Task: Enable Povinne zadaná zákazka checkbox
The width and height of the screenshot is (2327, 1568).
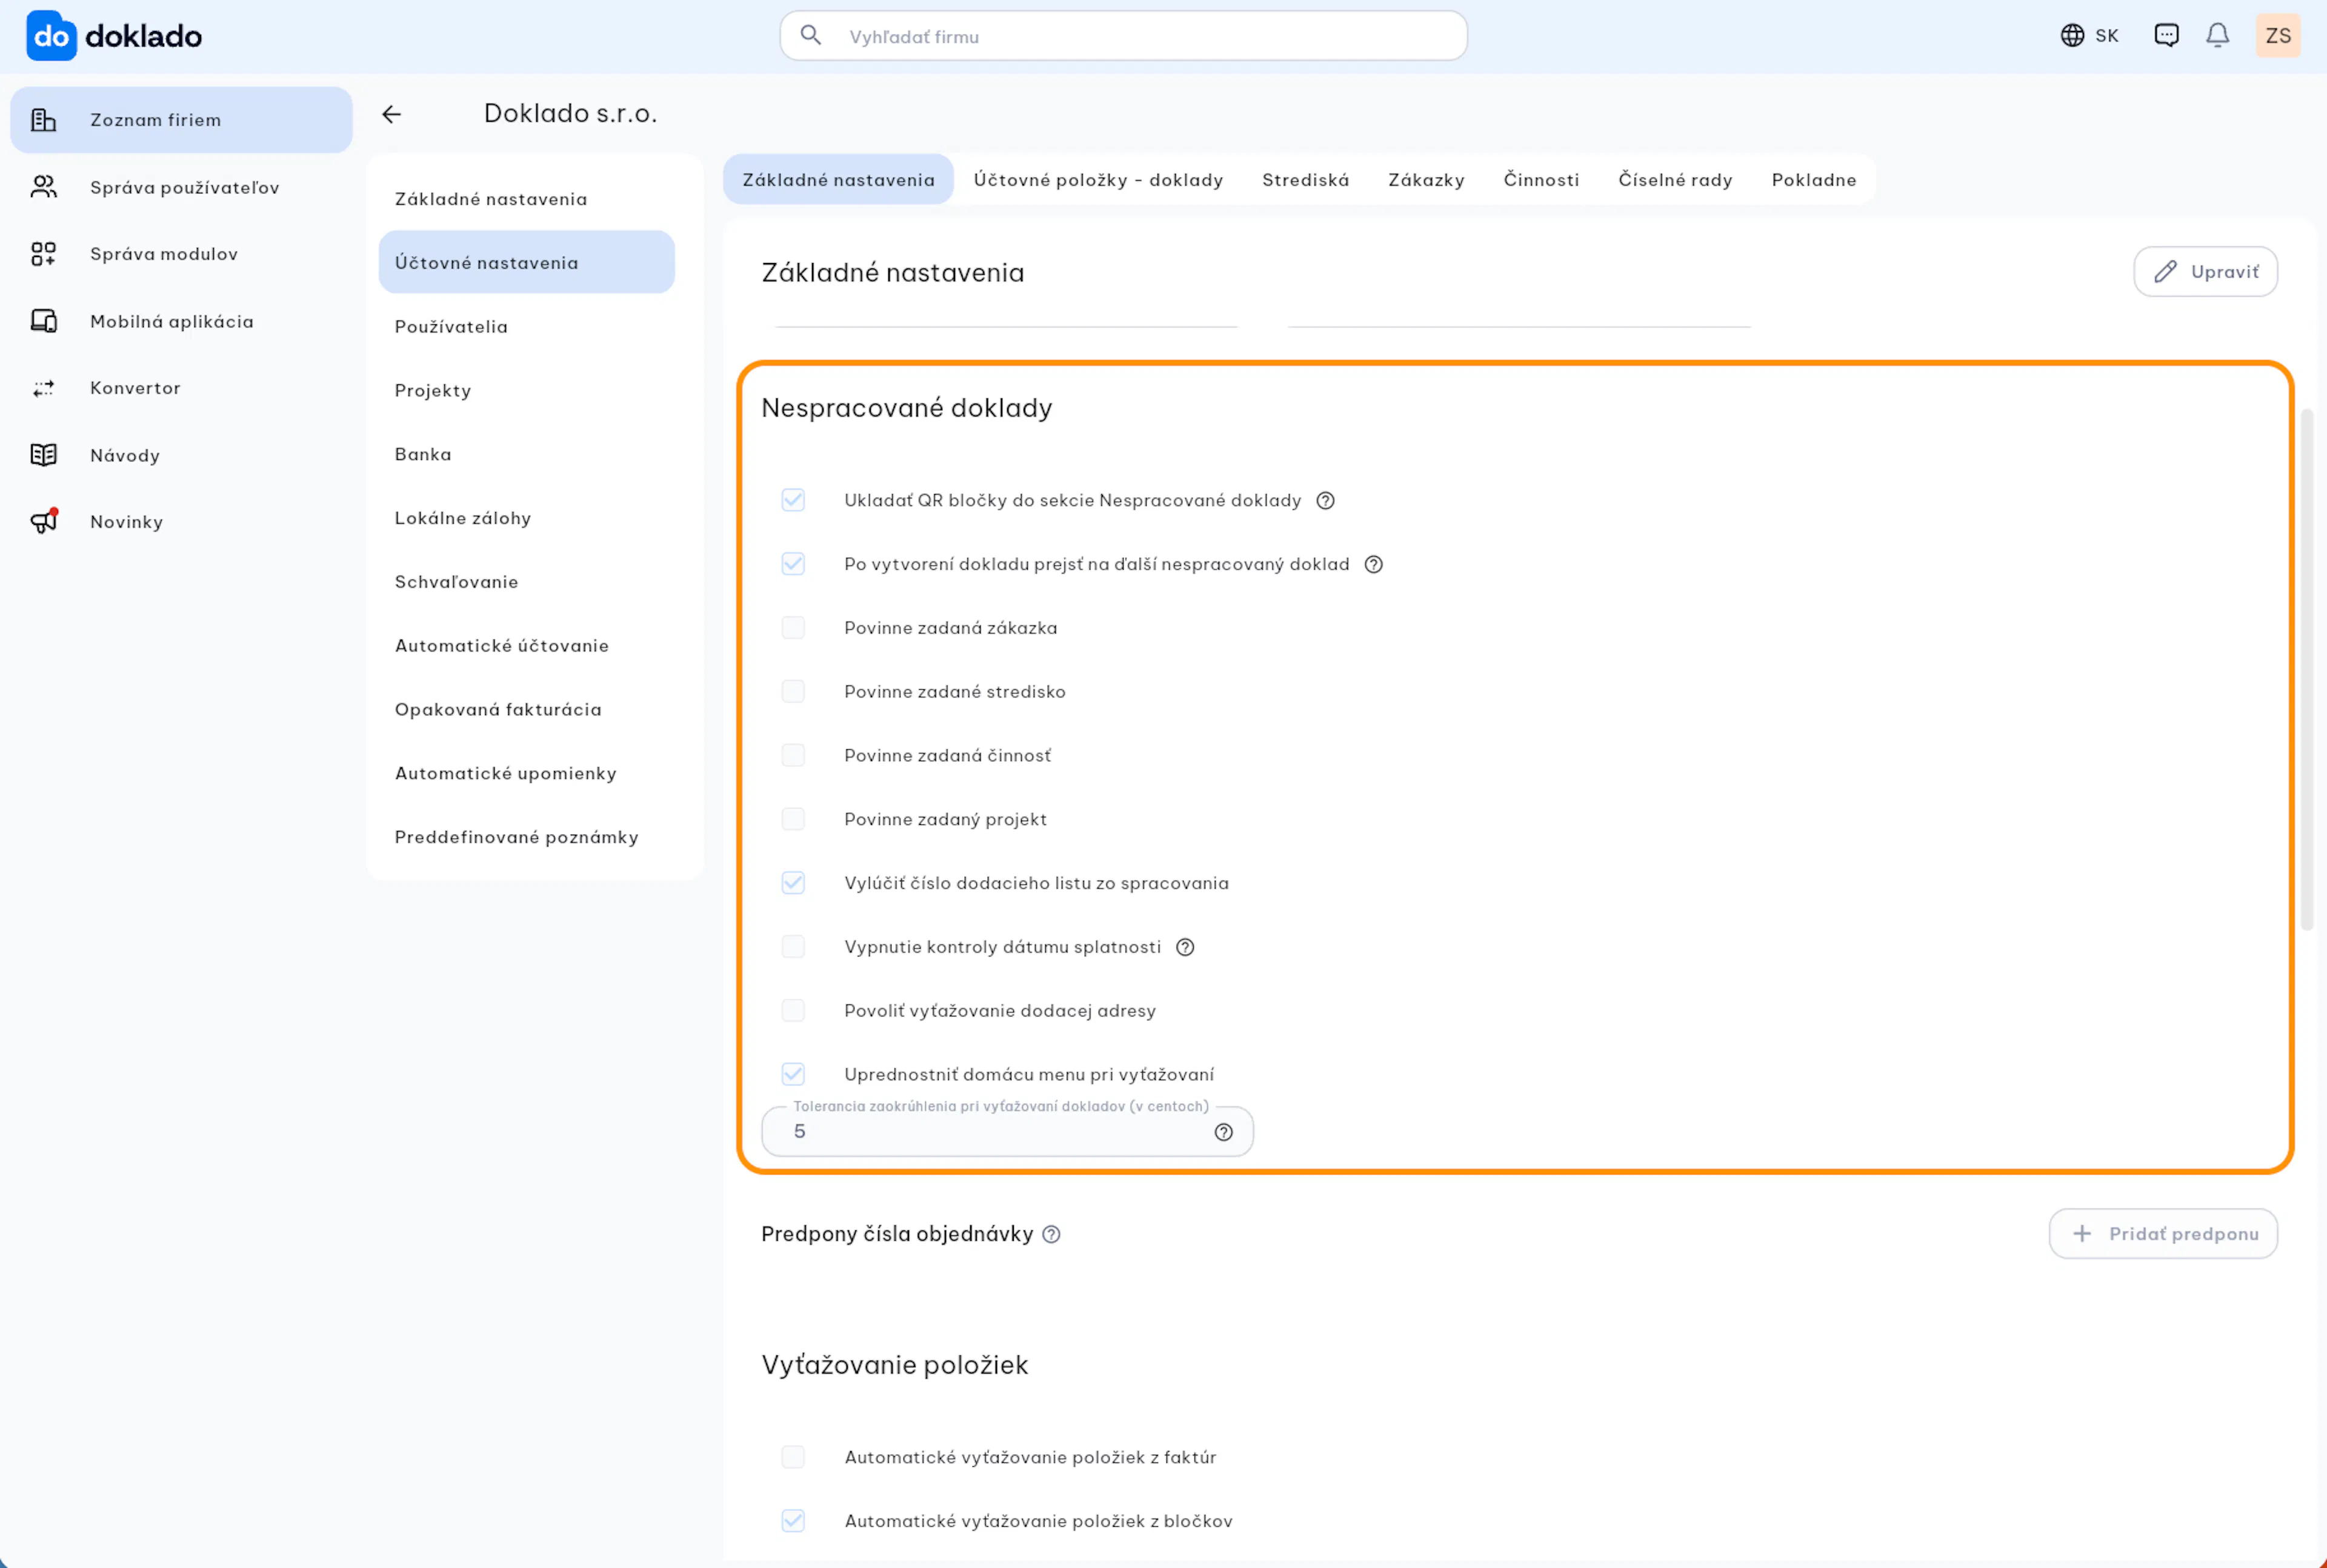Action: pyautogui.click(x=793, y=628)
